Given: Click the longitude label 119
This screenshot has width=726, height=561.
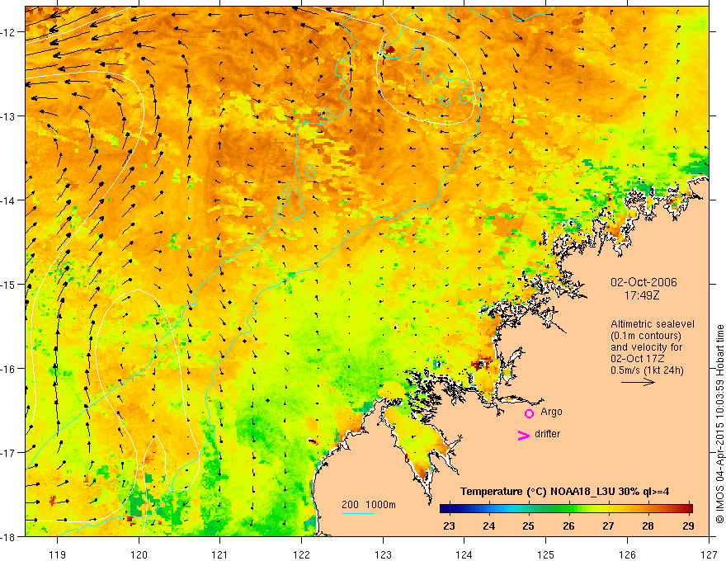Looking at the screenshot, I should click(58, 554).
